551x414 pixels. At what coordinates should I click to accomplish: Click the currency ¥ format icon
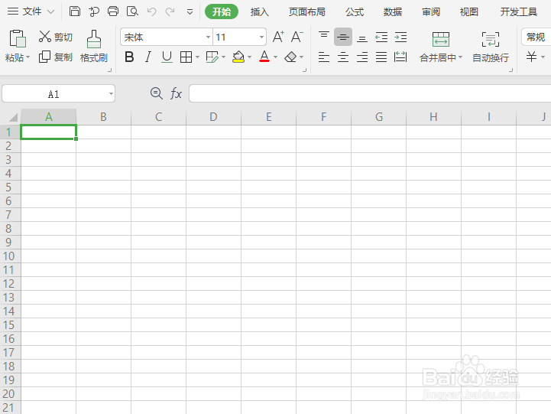[x=531, y=57]
